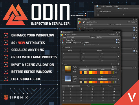Open color palette picker for second Tint row
Screen dimensions: 139x105
click(116, 82)
